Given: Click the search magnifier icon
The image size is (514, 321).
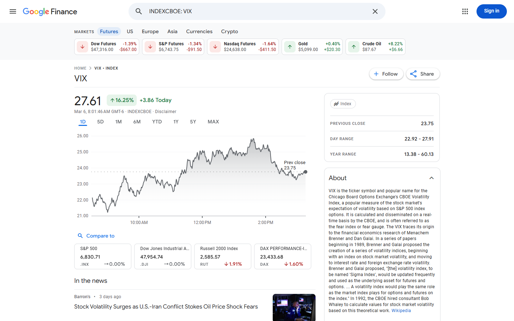Looking at the screenshot, I should click(139, 11).
